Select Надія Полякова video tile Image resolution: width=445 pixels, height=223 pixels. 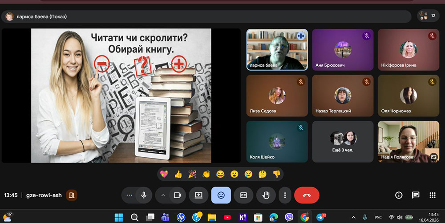point(408,141)
